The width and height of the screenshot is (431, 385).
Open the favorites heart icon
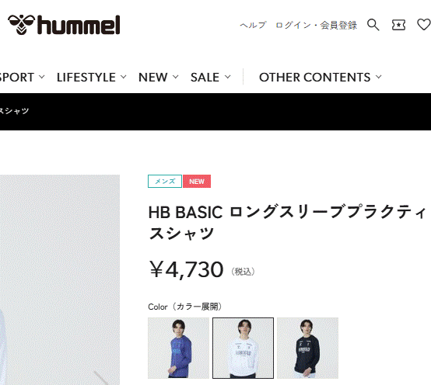pos(424,25)
